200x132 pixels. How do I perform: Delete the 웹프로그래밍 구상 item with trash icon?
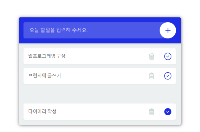pos(151,56)
